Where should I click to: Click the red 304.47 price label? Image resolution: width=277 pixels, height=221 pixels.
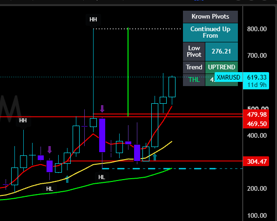tap(256, 161)
